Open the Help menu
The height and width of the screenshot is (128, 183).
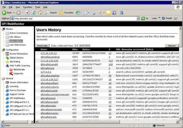(x=45, y=7)
